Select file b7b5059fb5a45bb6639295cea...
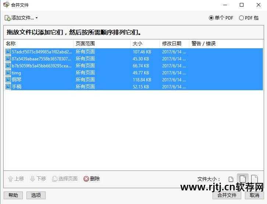 pyautogui.click(x=133, y=66)
